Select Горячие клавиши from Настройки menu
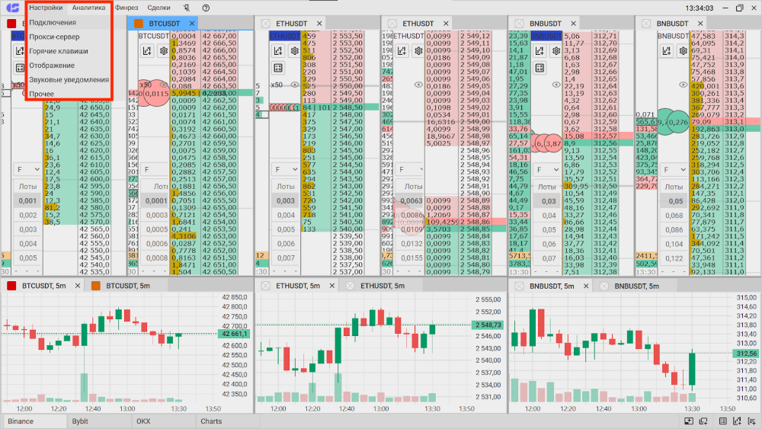The width and height of the screenshot is (762, 429). click(x=59, y=51)
